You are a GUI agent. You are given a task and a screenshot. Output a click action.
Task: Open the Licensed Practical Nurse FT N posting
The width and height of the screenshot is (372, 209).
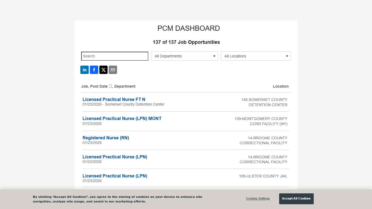pos(114,99)
